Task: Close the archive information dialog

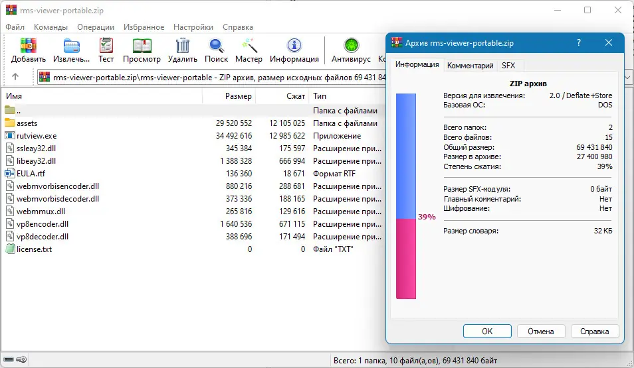Action: [x=609, y=42]
